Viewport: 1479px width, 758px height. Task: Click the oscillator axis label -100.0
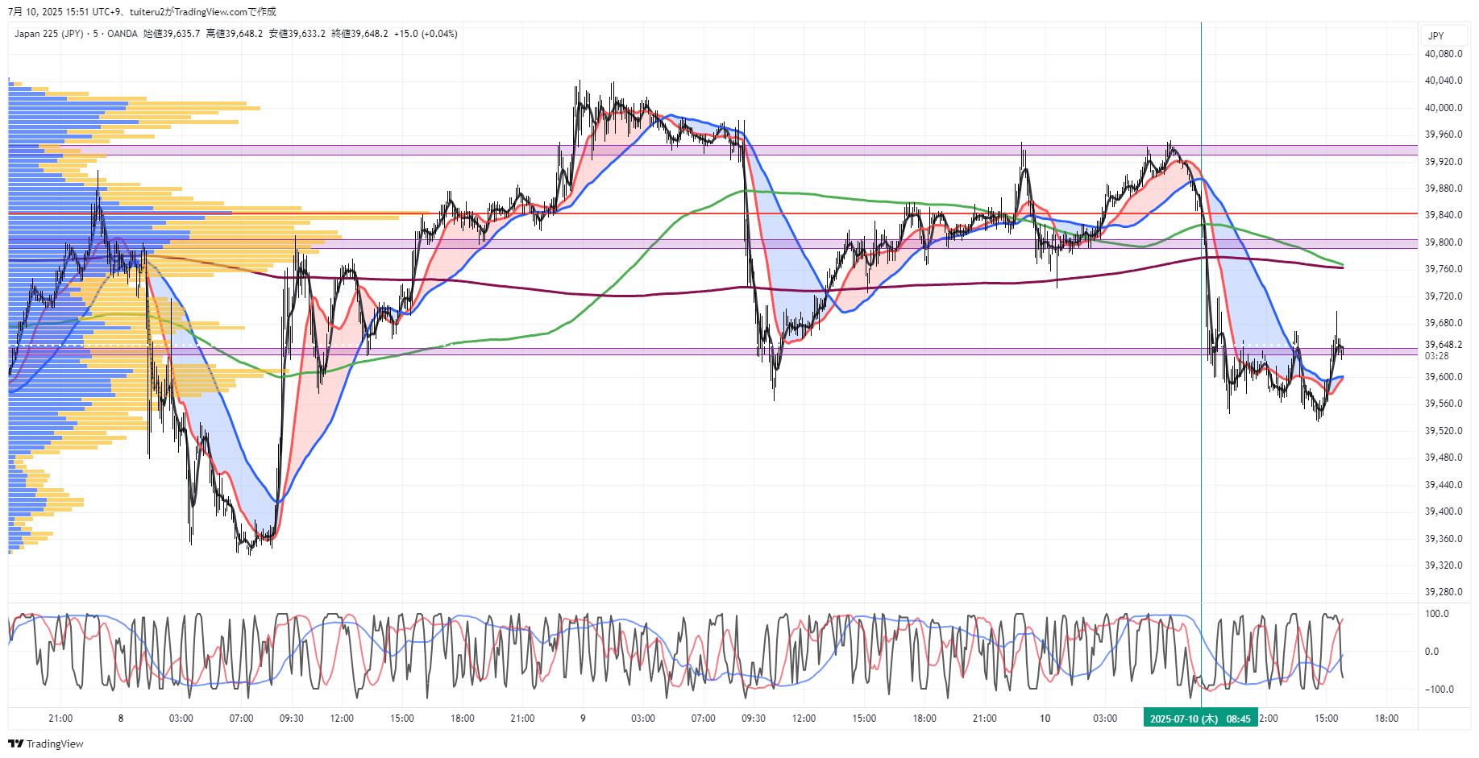[x=1440, y=690]
